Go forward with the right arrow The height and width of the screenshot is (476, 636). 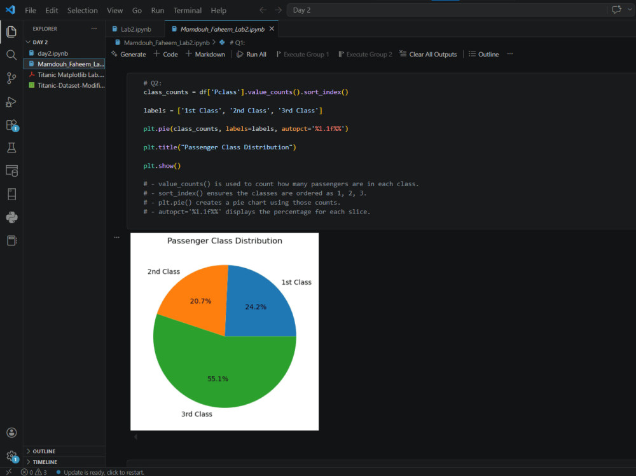tap(279, 10)
